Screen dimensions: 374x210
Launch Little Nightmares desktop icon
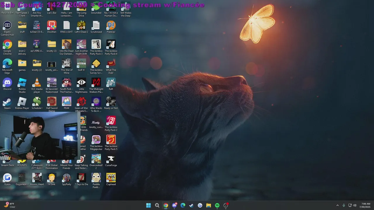click(81, 85)
